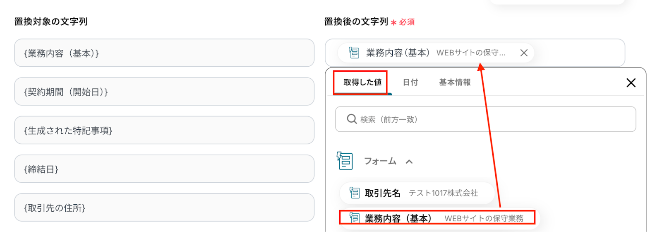Click the 取引先名 item's form icon
Viewport: 662px width, 232px height.
point(355,193)
